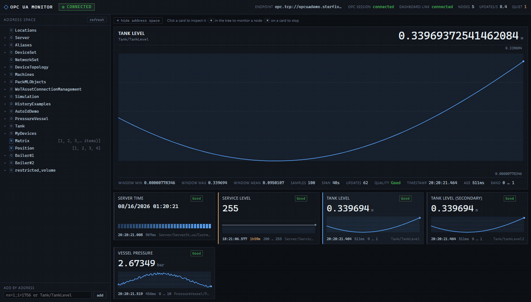Image resolution: width=531 pixels, height=302 pixels.
Task: Click the green dot in the CONNECTED badge
Action: (63, 7)
